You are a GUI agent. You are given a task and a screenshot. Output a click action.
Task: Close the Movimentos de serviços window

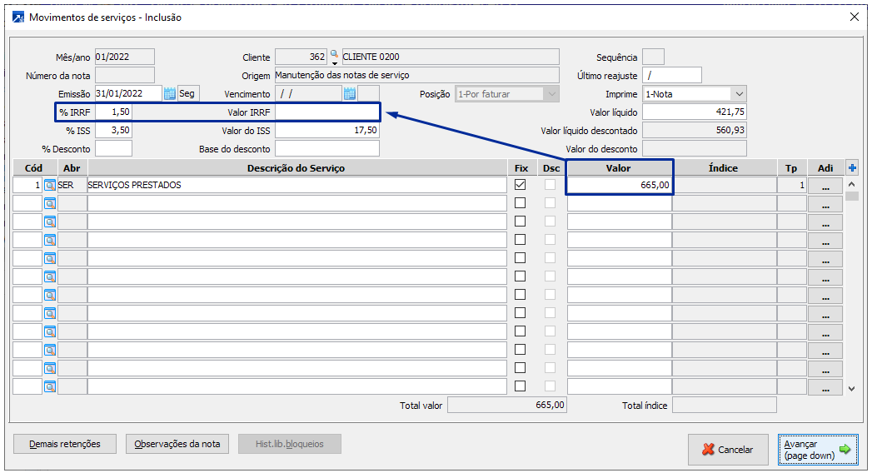pos(855,17)
